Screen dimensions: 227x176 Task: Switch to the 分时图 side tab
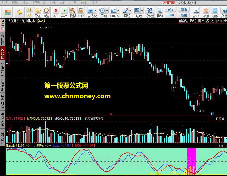3,39
